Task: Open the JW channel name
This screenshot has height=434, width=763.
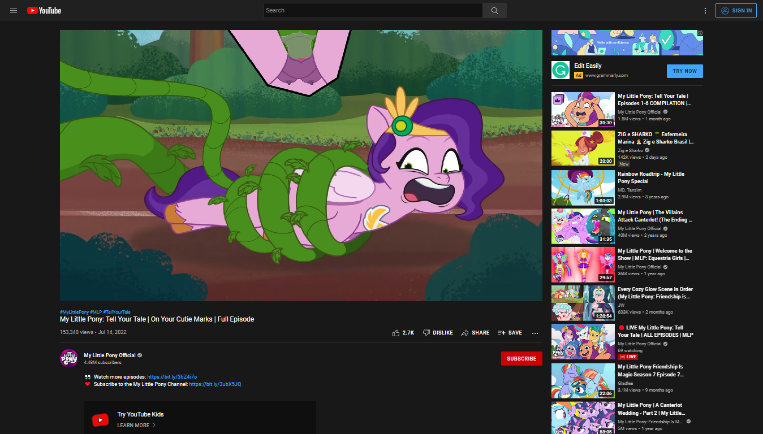Action: (621, 305)
